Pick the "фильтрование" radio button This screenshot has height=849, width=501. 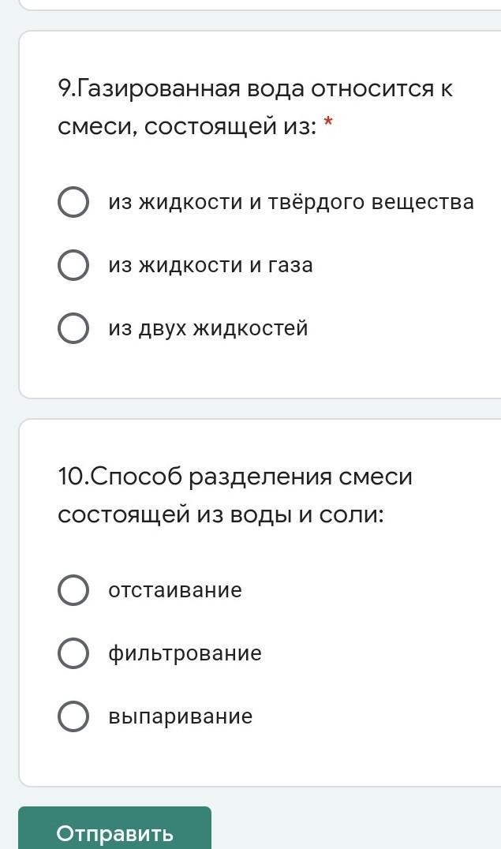[73, 653]
